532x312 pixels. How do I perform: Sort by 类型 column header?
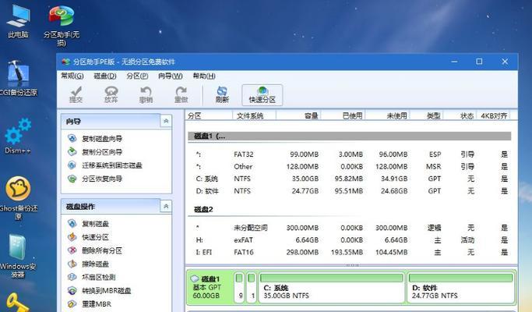coord(426,115)
